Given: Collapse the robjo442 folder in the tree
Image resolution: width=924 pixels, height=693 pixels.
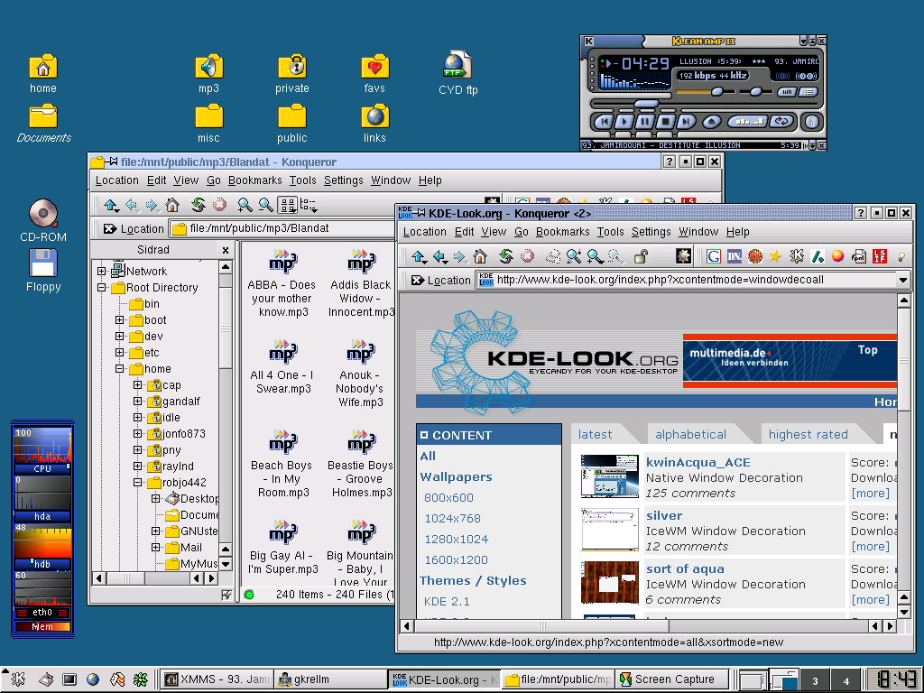Looking at the screenshot, I should 137,482.
